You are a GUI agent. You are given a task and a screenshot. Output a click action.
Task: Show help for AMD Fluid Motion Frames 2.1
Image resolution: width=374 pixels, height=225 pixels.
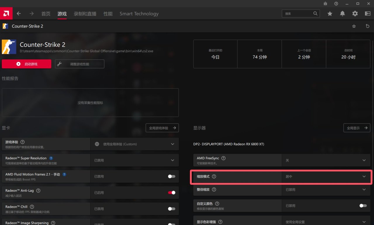[x=64, y=174]
